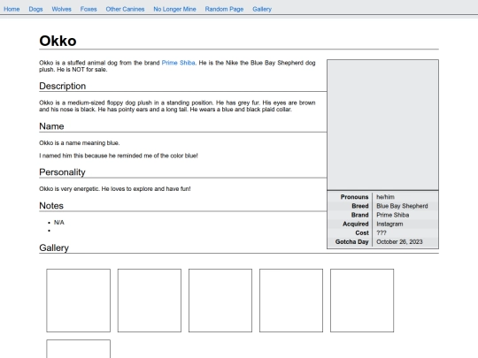This screenshot has width=478, height=358.
Task: Open the Gallery nav link
Action: pyautogui.click(x=262, y=9)
